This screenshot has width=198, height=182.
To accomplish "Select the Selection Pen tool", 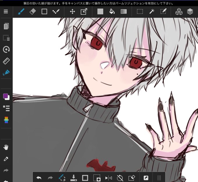I will tap(163, 11).
